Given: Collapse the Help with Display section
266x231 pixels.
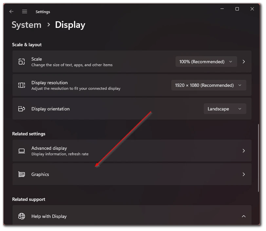Looking at the screenshot, I should click(244, 216).
